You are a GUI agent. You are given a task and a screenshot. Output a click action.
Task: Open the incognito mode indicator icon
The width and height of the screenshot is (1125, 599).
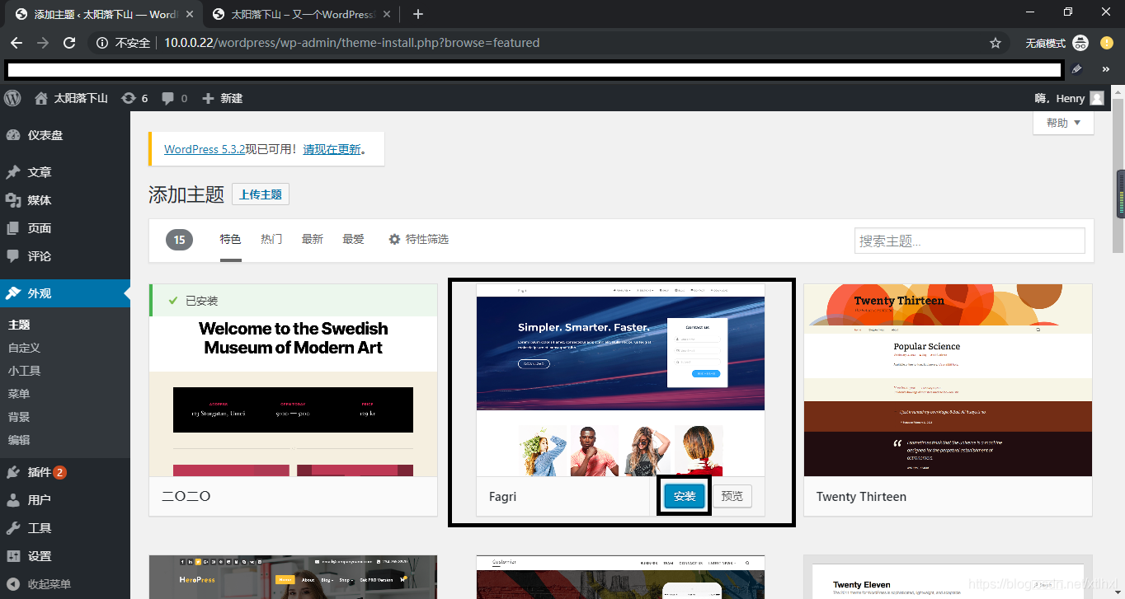[1080, 43]
